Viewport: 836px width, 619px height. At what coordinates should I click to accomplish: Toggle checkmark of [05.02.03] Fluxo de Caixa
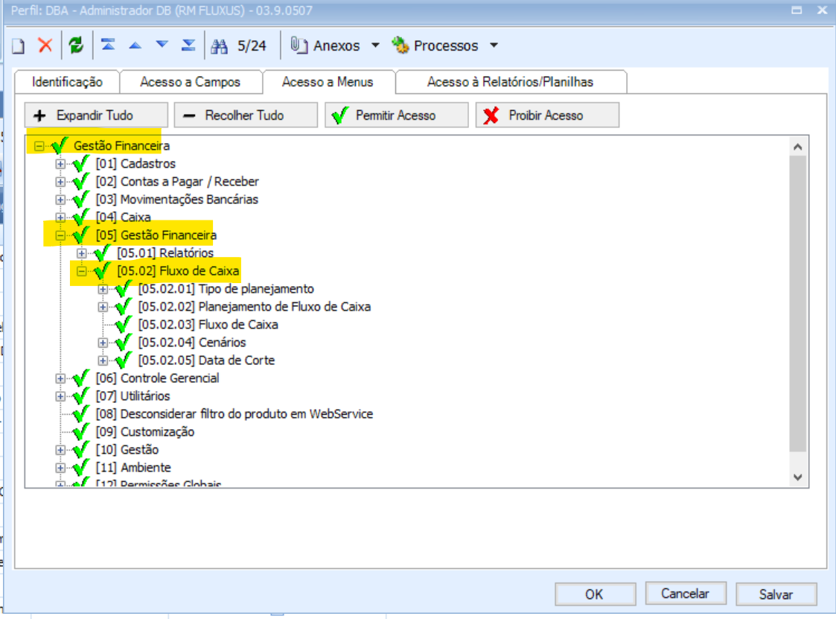[123, 325]
